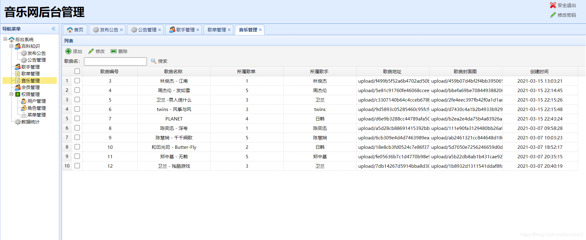
Task: Click gear icon beside 发布公告 tree node
Action: click(x=24, y=53)
